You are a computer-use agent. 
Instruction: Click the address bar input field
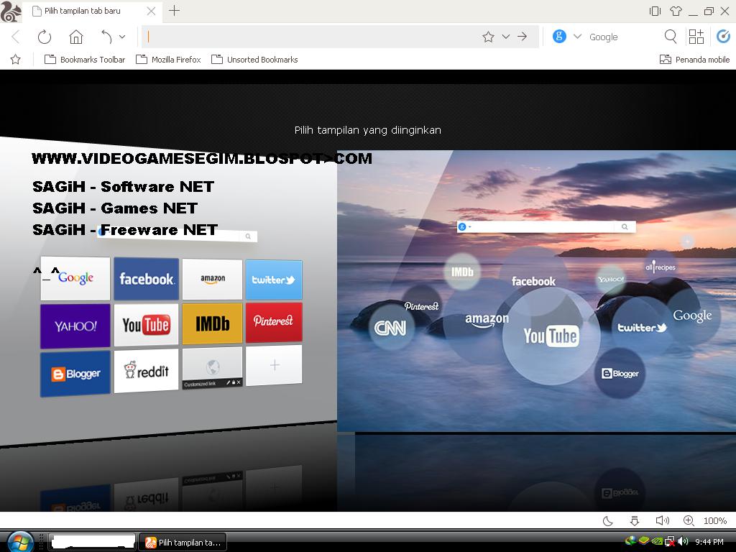point(310,37)
